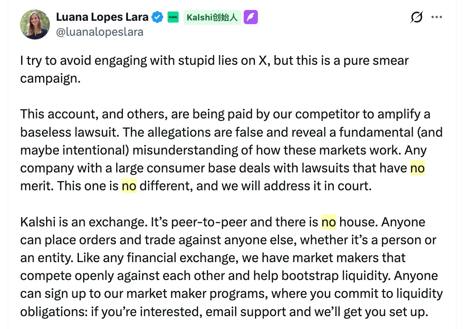Click the blue verified checkmark badge
Screen dimensions: 470x329
(x=157, y=17)
